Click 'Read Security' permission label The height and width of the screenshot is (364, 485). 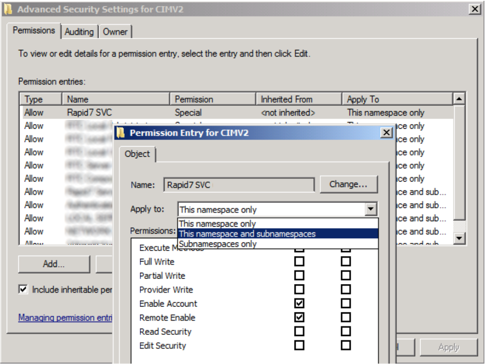[165, 332]
